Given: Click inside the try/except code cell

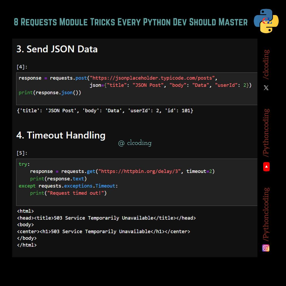Looking at the screenshot, I should 137,182.
